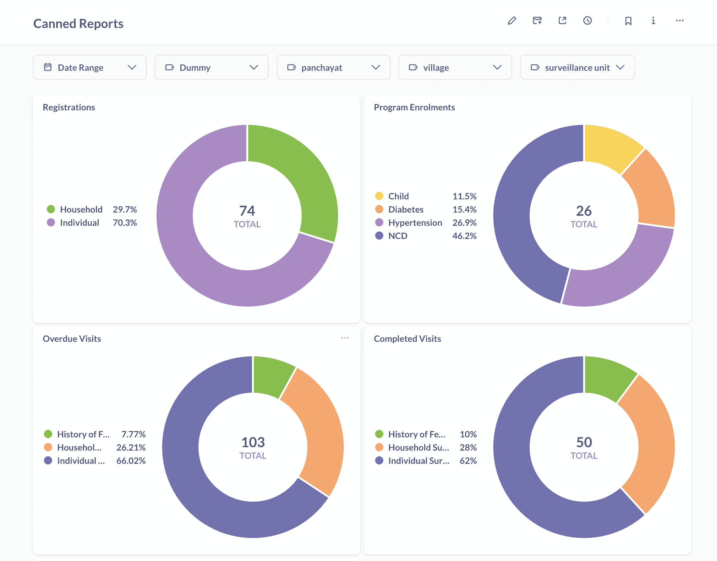Click the pencil edit dashboard icon
Image resolution: width=717 pixels, height=561 pixels.
[512, 21]
